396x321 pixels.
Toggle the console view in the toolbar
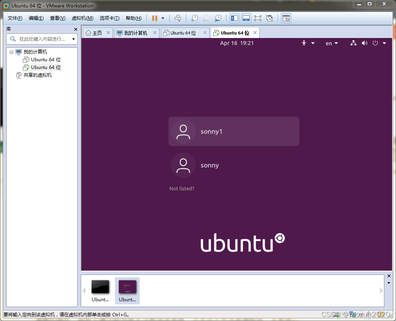tap(286, 18)
